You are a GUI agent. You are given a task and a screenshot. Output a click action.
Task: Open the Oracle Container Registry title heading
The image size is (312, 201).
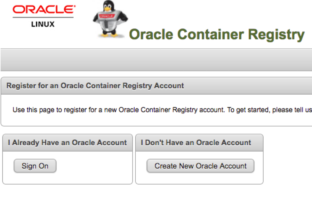pos(217,35)
